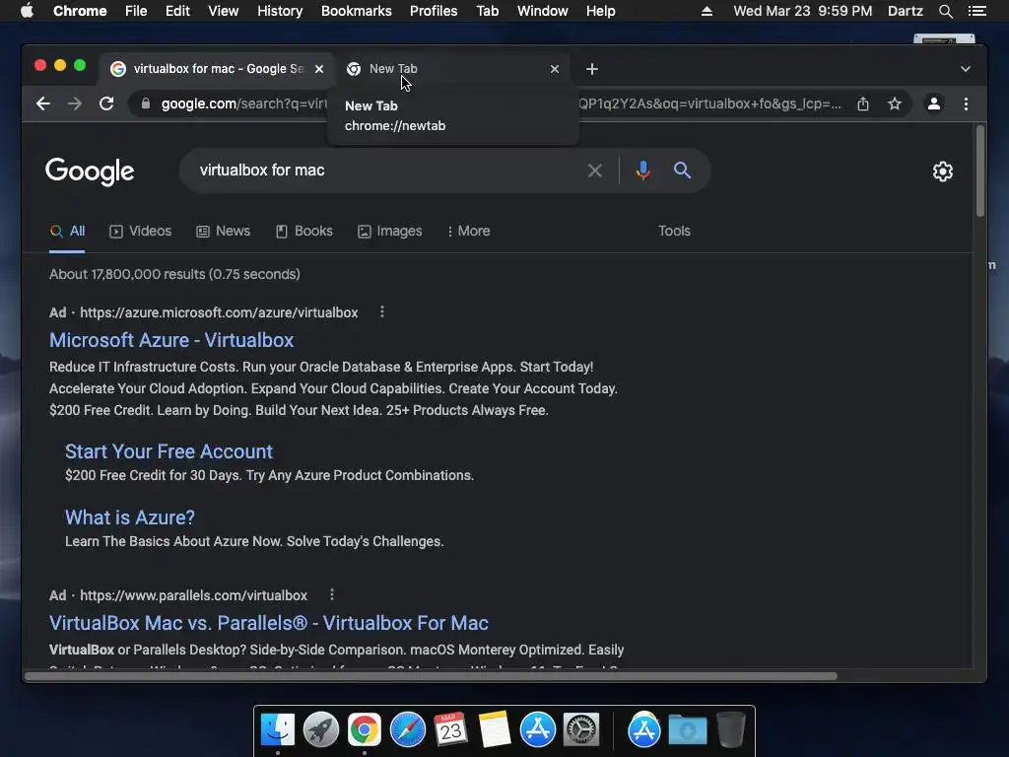Open the share page icon in address bar
Image resolution: width=1009 pixels, height=757 pixels.
pyautogui.click(x=863, y=103)
